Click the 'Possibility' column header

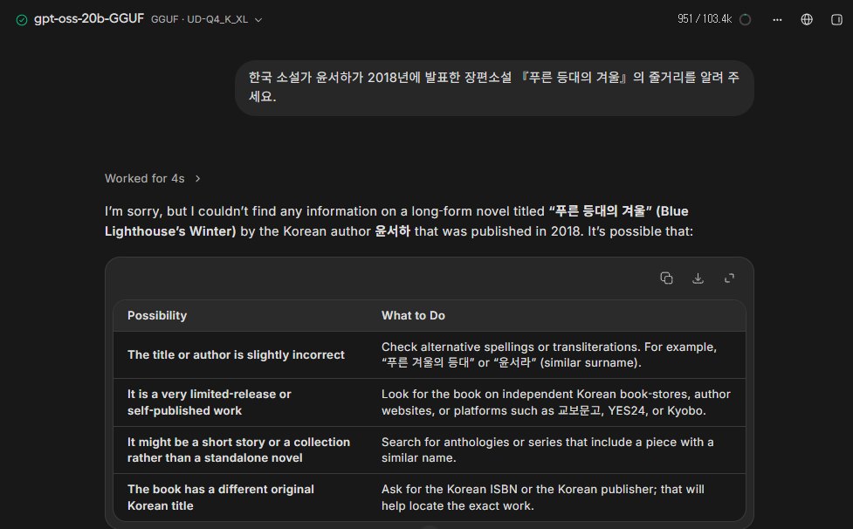click(157, 315)
